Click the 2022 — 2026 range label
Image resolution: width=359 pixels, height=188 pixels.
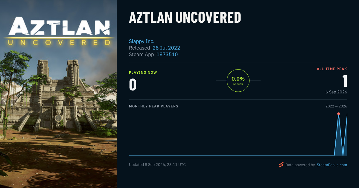click(x=336, y=106)
